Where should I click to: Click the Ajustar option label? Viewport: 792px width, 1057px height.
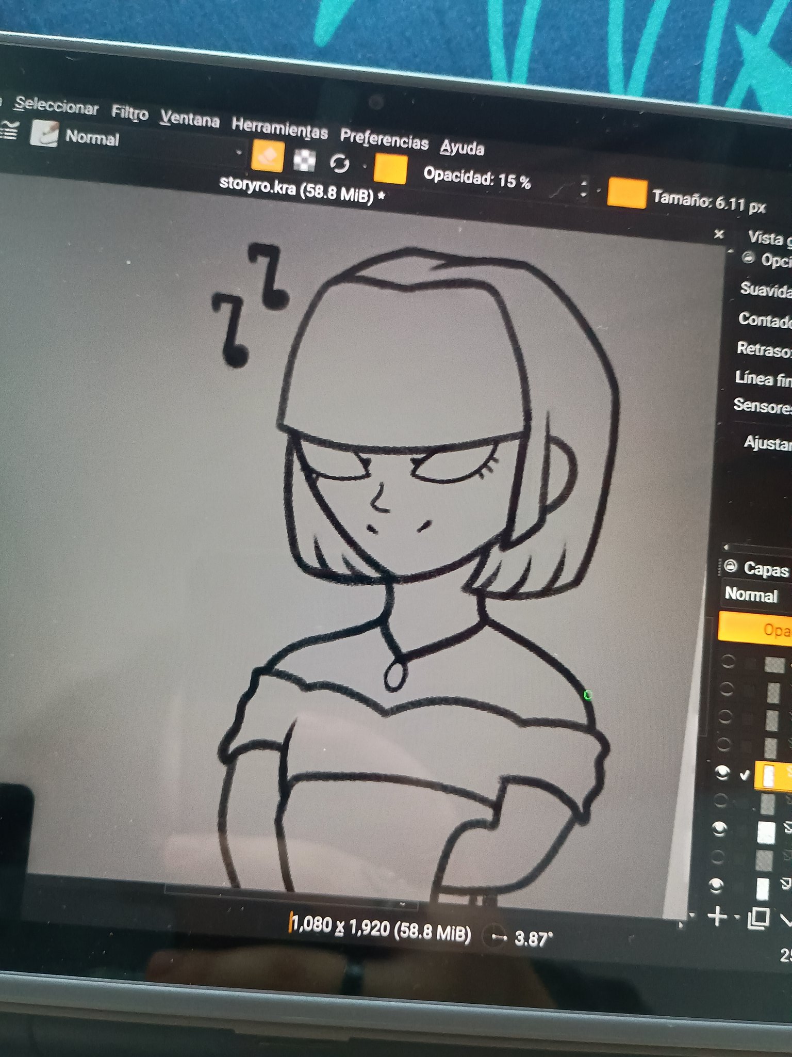(x=767, y=443)
